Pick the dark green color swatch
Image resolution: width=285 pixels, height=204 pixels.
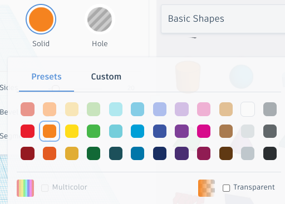(x=94, y=153)
